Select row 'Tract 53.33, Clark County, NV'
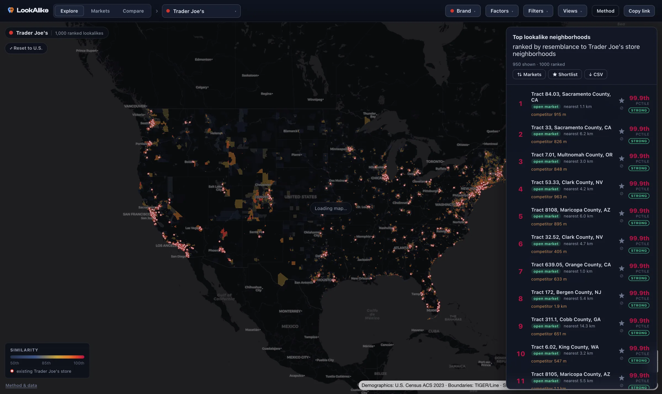Screen dimensions: 662x394 pos(582,189)
